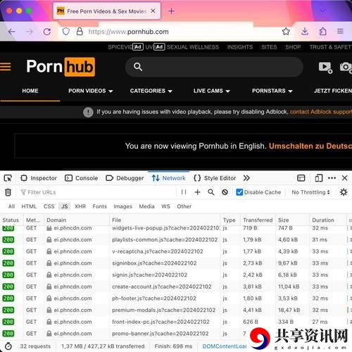The height and width of the screenshot is (352, 352).
Task: Click the video upload icon in header
Action: (325, 68)
